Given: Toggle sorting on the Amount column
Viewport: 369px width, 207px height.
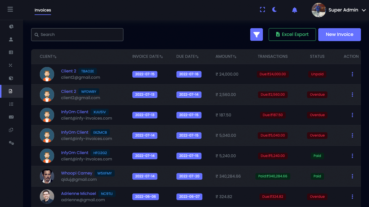Looking at the screenshot, I should point(226,56).
